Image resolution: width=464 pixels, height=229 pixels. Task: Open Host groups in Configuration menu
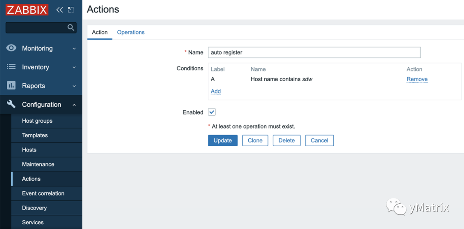(x=37, y=121)
